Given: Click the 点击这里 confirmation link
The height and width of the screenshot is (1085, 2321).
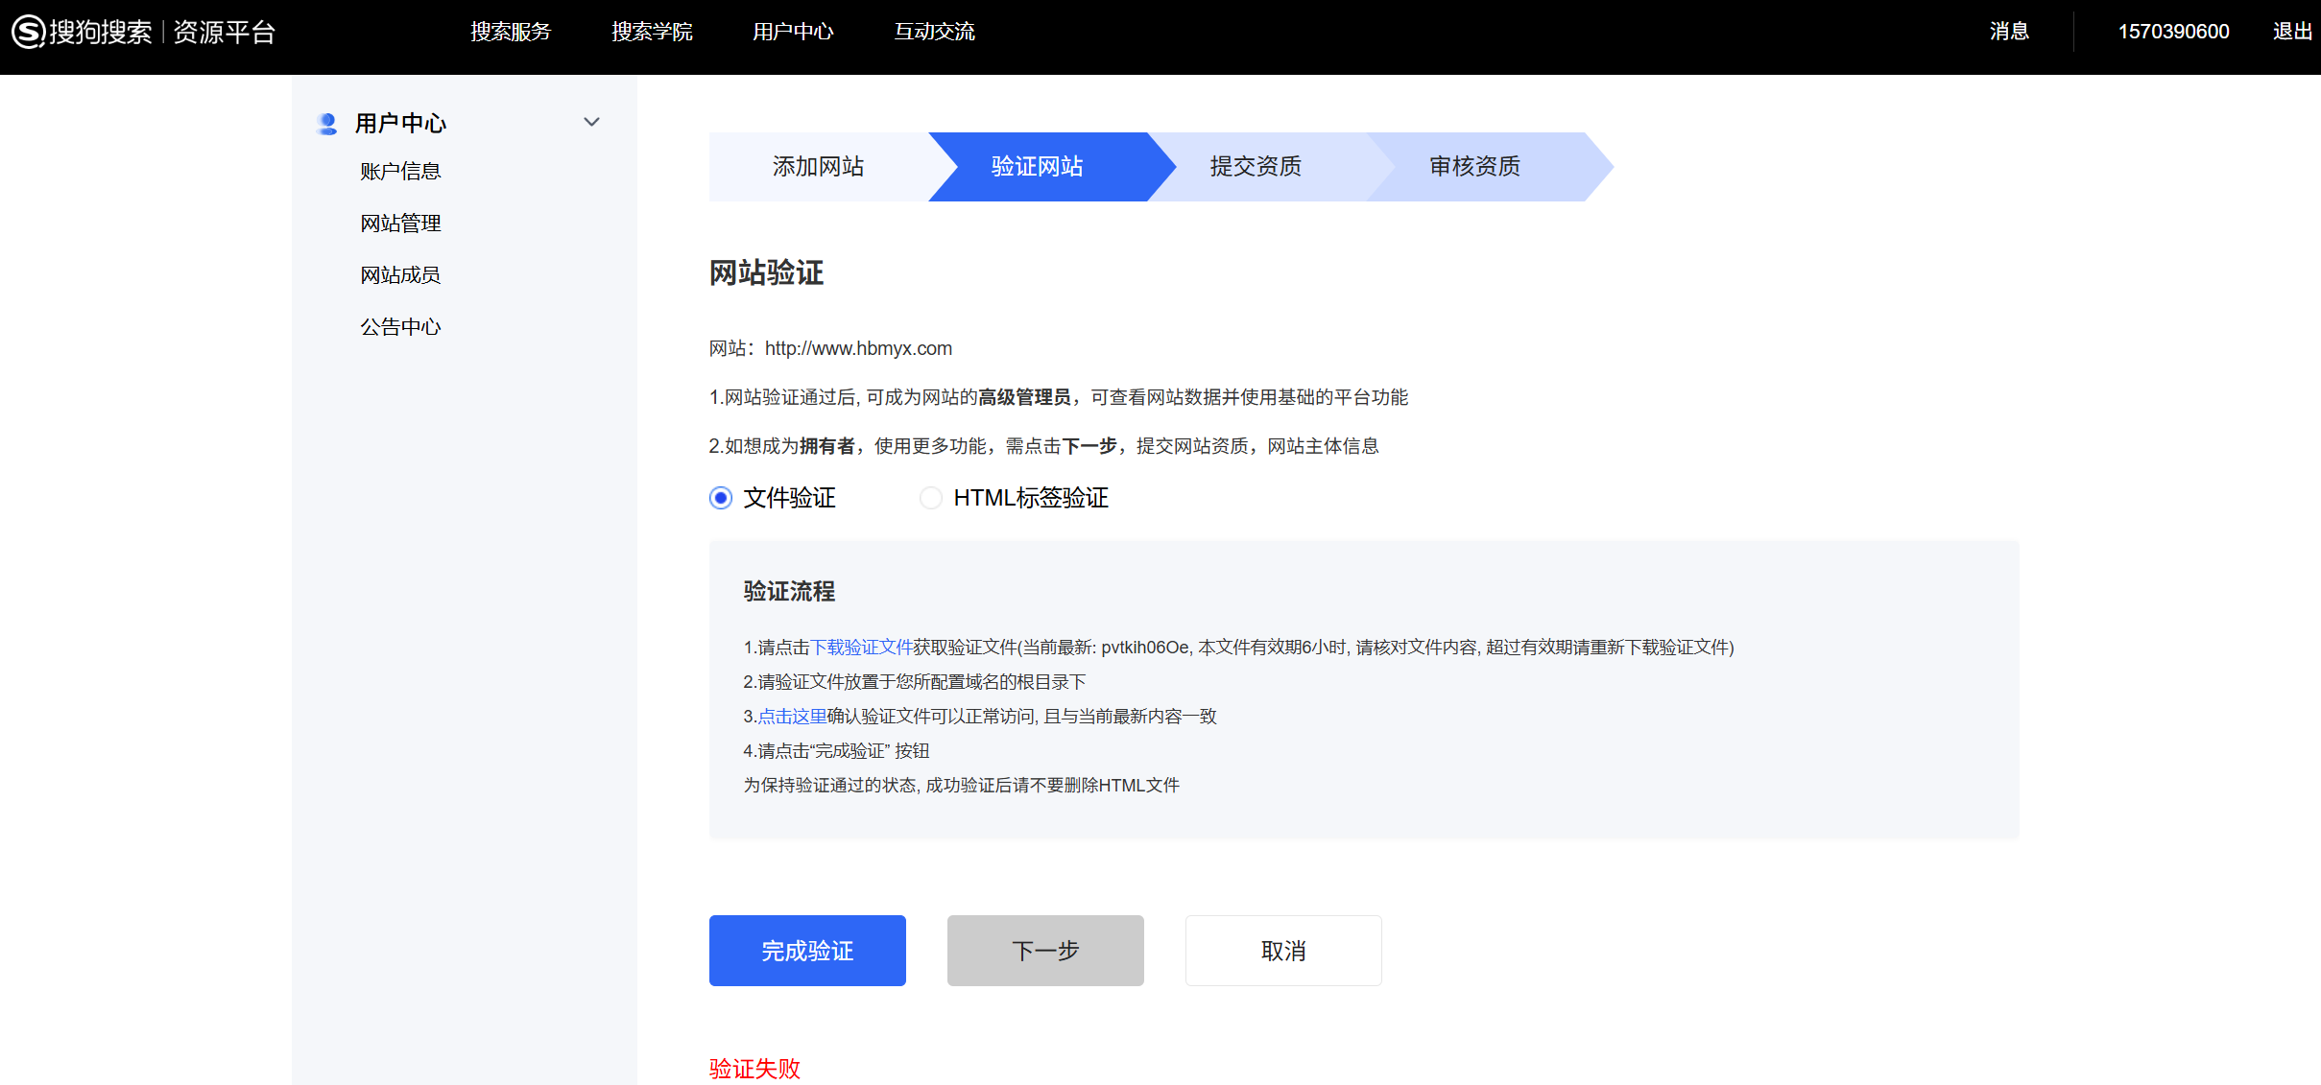Looking at the screenshot, I should [x=793, y=717].
